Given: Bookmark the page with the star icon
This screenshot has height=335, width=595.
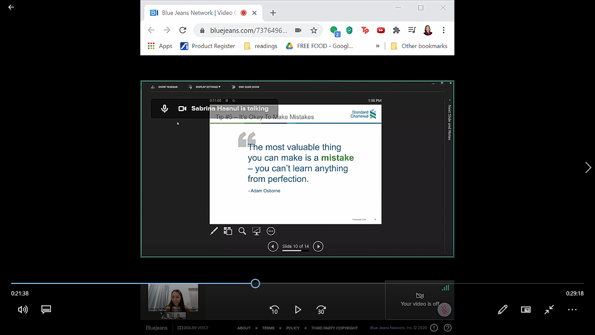Looking at the screenshot, I should 314,31.
